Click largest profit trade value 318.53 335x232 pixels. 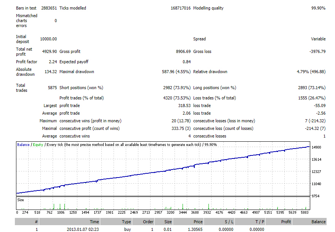coord(184,106)
